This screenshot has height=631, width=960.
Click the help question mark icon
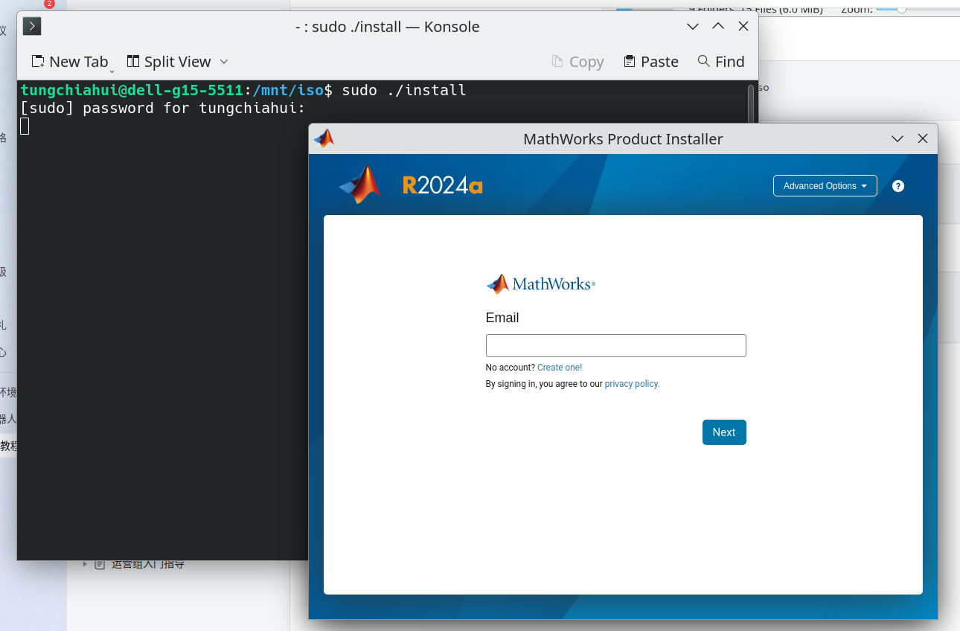click(x=898, y=186)
